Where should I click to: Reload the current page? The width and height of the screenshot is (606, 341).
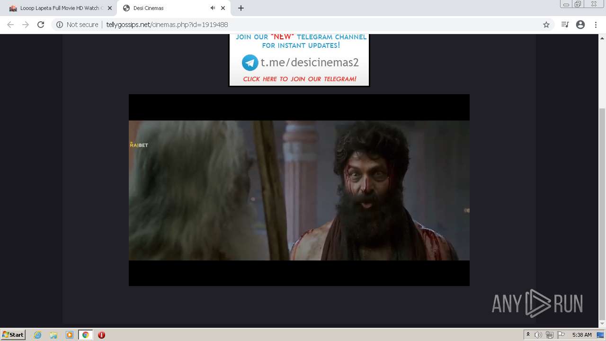41,25
